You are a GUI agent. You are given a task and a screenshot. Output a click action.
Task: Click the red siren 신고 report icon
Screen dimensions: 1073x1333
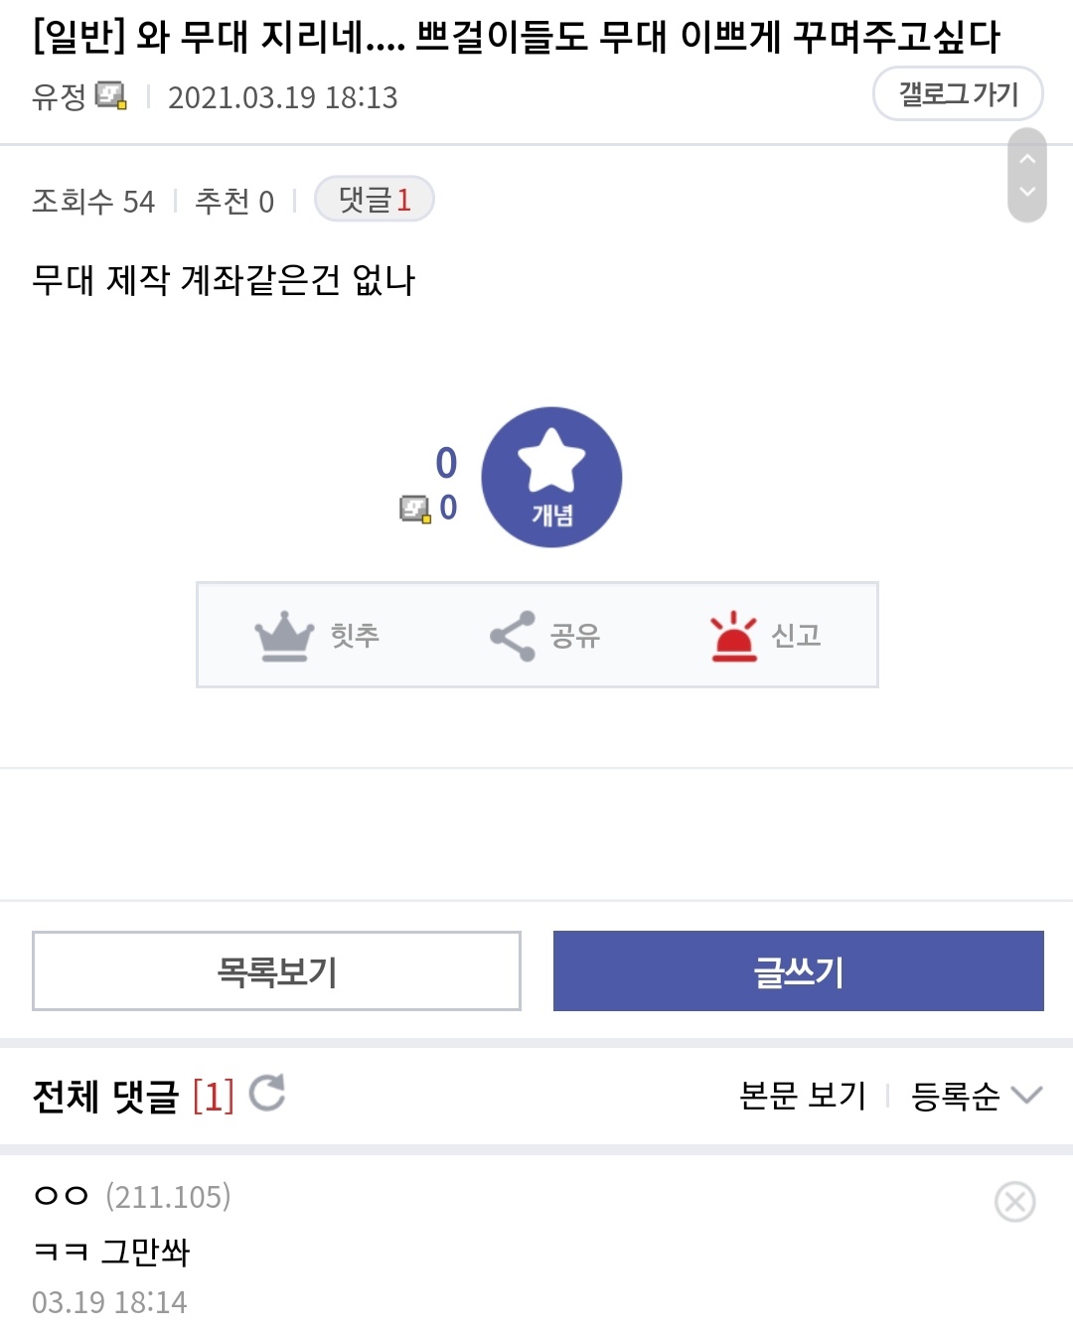tap(733, 636)
